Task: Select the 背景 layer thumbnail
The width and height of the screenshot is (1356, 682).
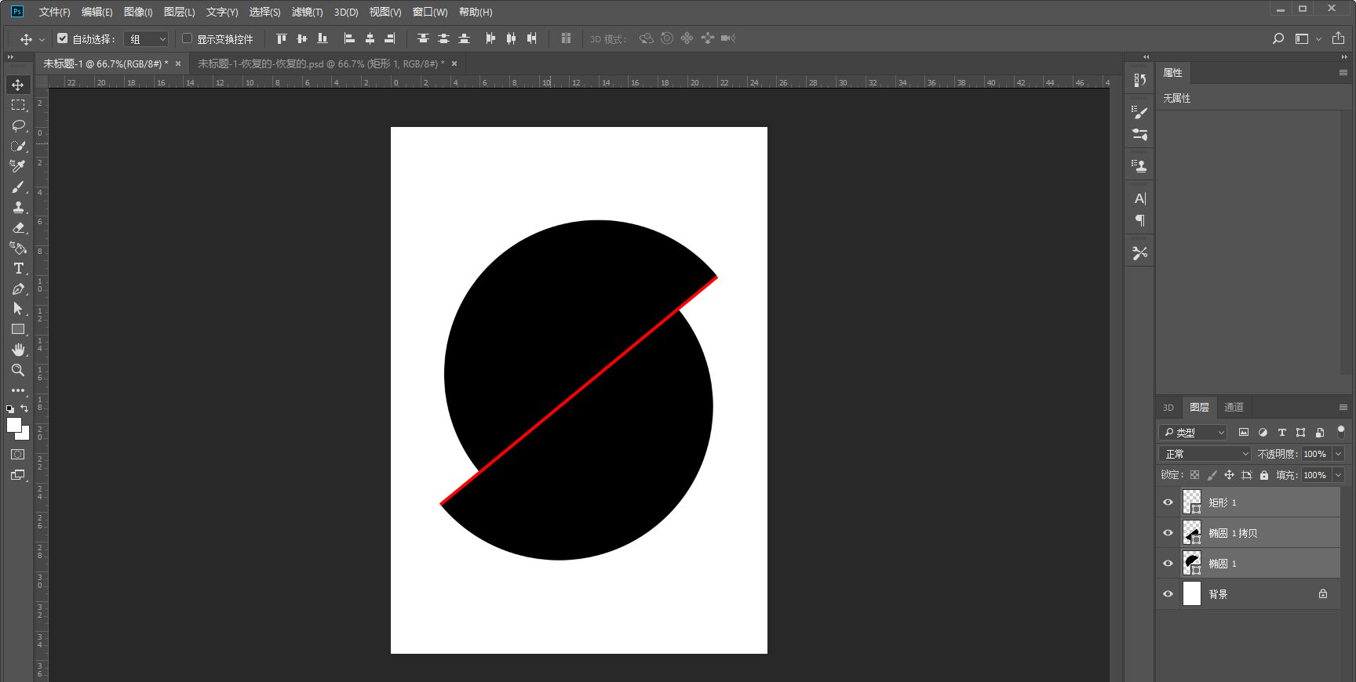Action: click(x=1192, y=594)
